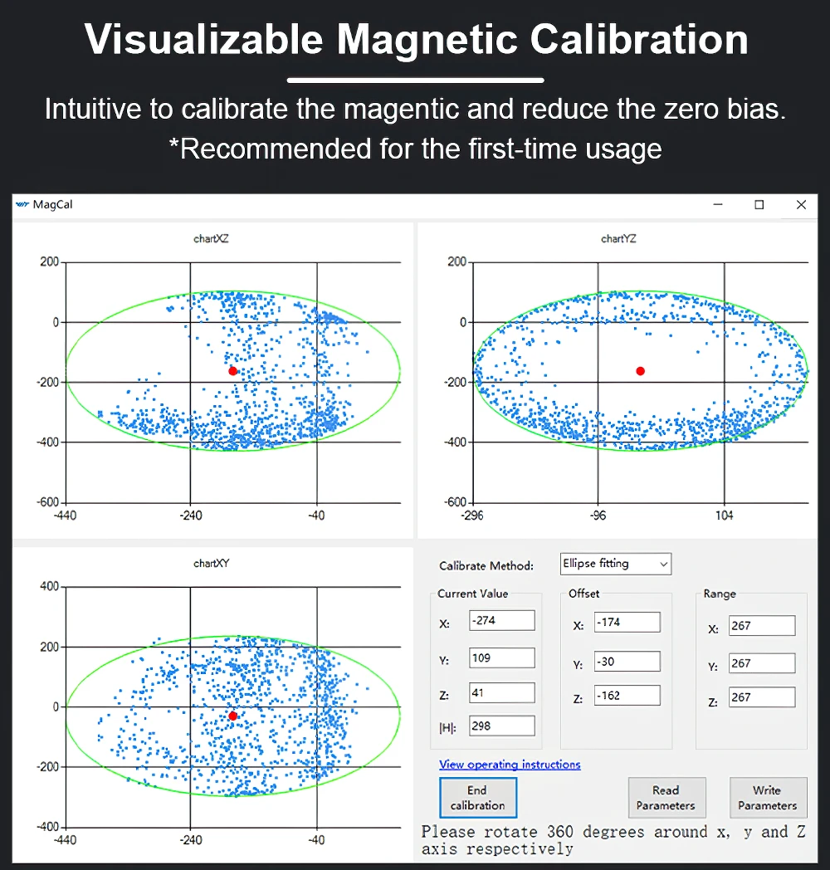Focus the Range Z input field
830x870 pixels.
(x=761, y=697)
